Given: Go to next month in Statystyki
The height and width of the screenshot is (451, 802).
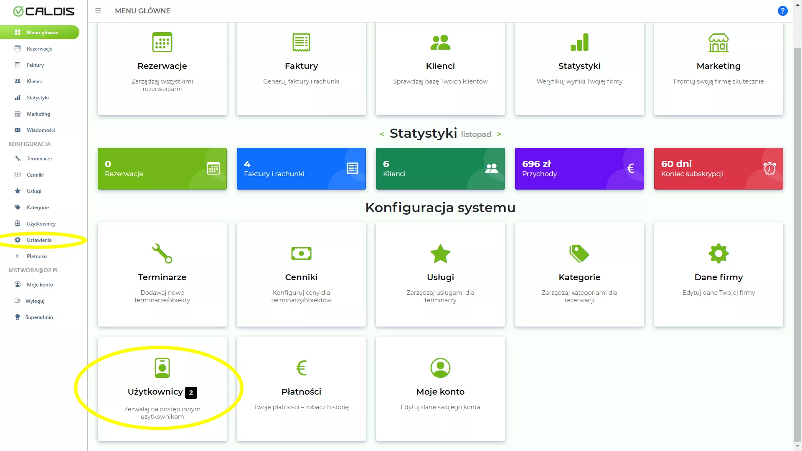Looking at the screenshot, I should pyautogui.click(x=499, y=134).
